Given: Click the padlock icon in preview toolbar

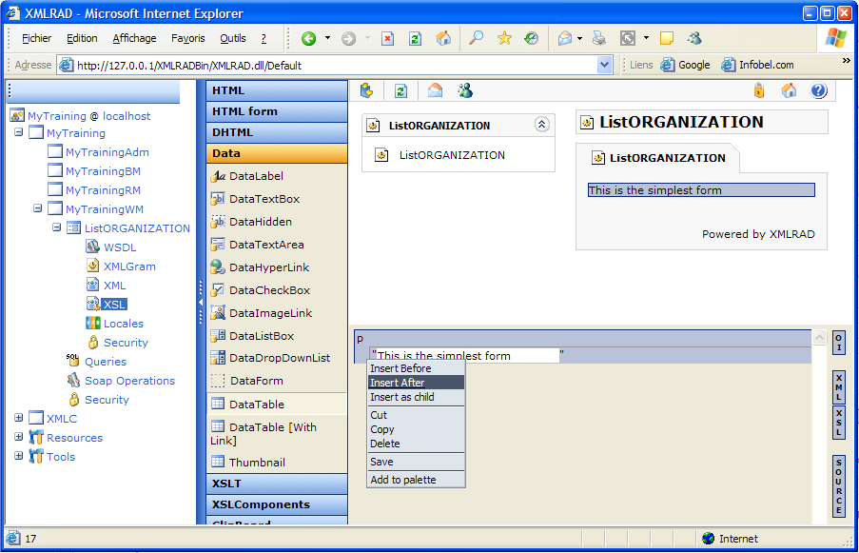Looking at the screenshot, I should [x=759, y=91].
